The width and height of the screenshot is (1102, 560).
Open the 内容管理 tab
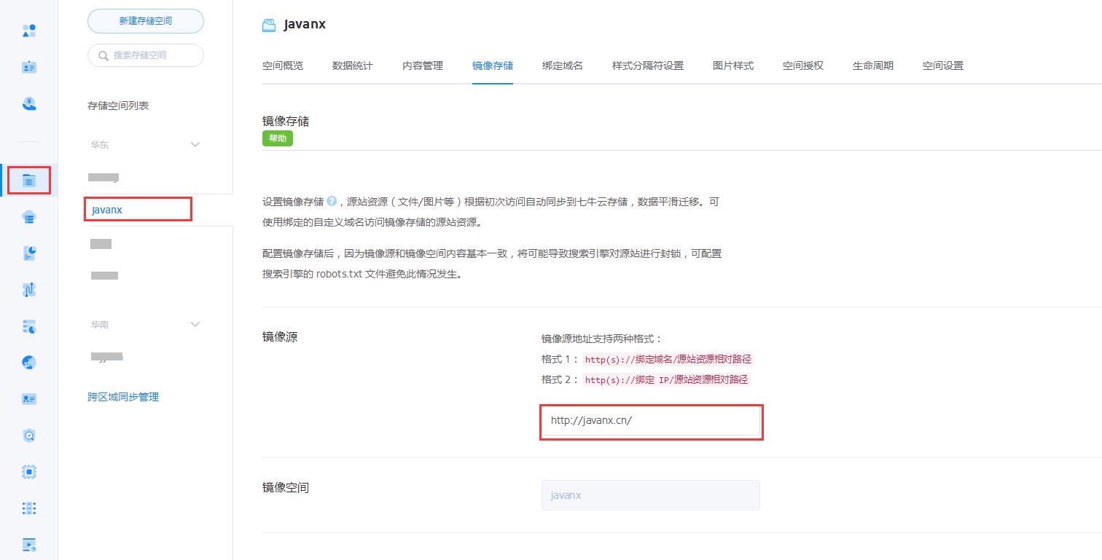pos(423,65)
